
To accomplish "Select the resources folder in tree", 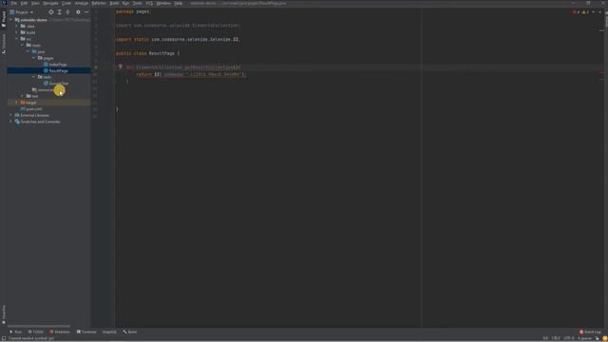I will 44,89.
